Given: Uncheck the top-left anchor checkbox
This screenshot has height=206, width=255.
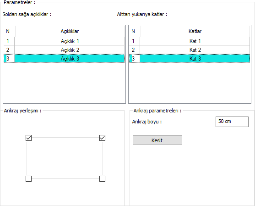Looking at the screenshot, I should [29, 138].
